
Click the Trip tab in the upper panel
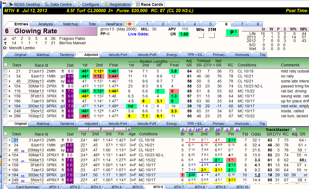(x=262, y=55)
